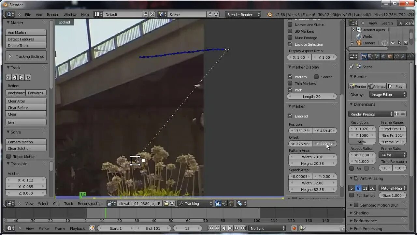Enable the Tripod Motion checkbox
Screen dimensions: 417x235
click(x=9, y=156)
